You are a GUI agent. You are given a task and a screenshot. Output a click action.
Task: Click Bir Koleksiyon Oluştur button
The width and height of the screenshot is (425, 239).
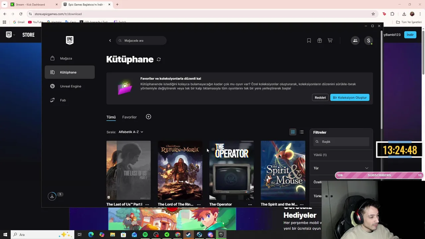350,98
